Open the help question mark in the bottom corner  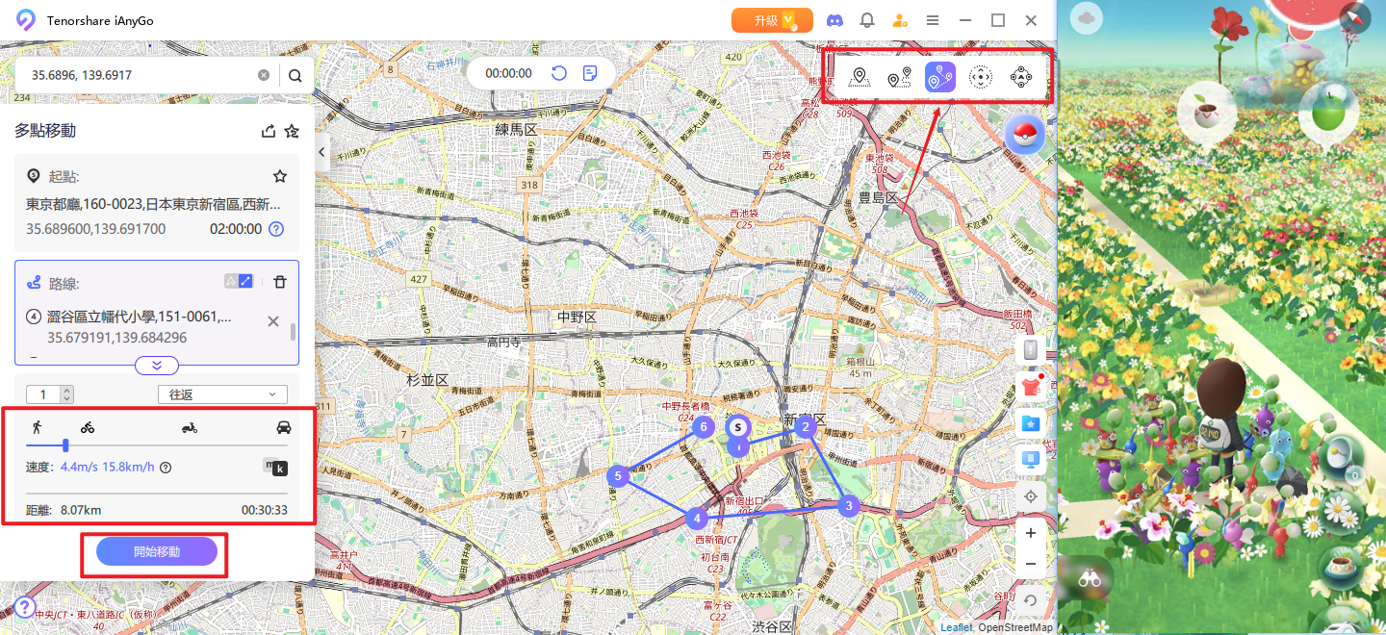tap(24, 607)
